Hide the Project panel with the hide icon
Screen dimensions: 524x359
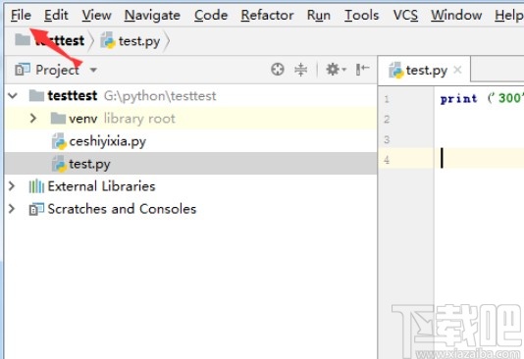(362, 70)
